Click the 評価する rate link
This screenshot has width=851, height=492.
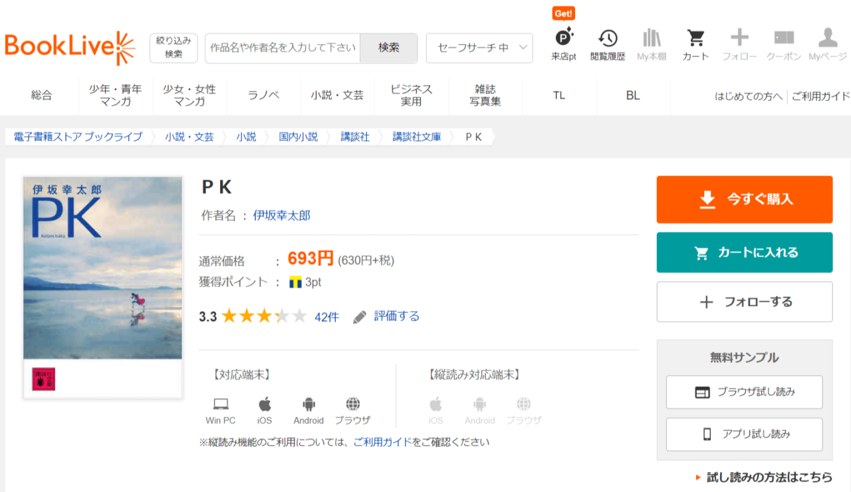pos(397,316)
